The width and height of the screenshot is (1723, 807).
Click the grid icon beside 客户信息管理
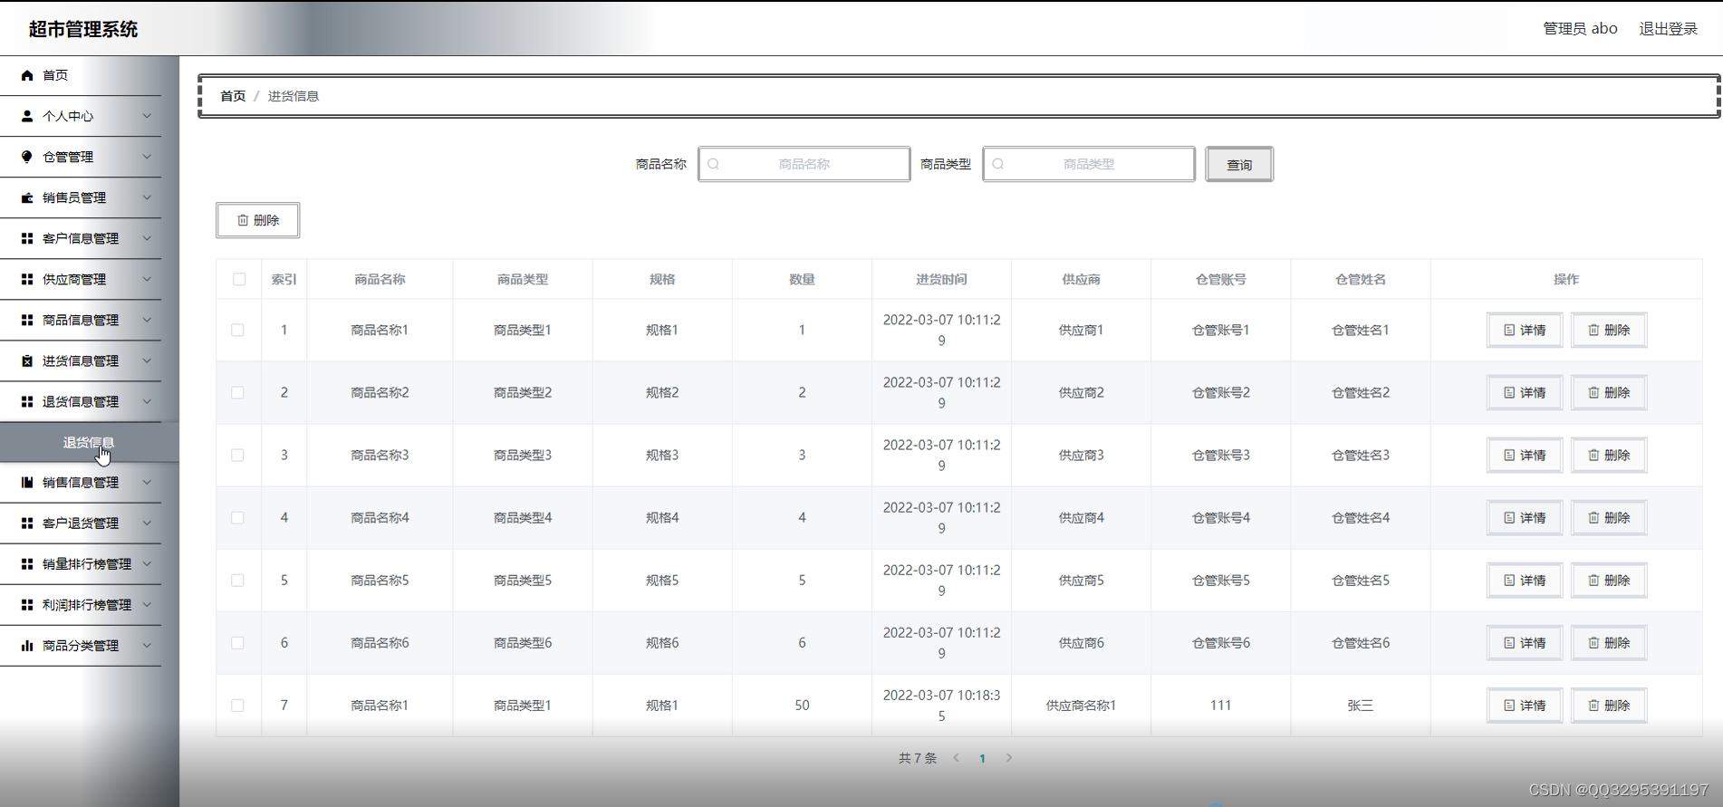(27, 238)
